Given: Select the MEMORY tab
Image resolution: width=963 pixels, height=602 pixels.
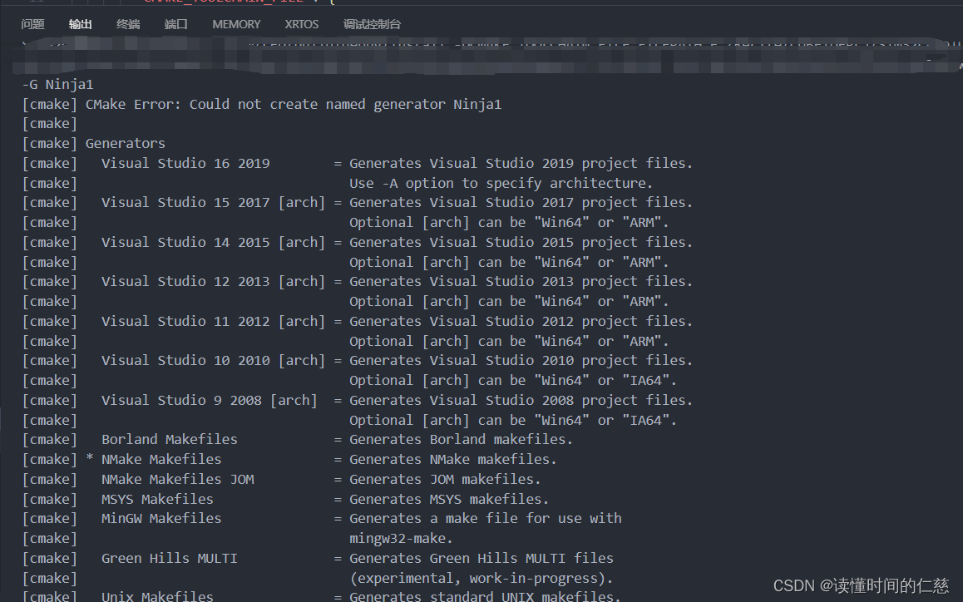Looking at the screenshot, I should [x=236, y=24].
